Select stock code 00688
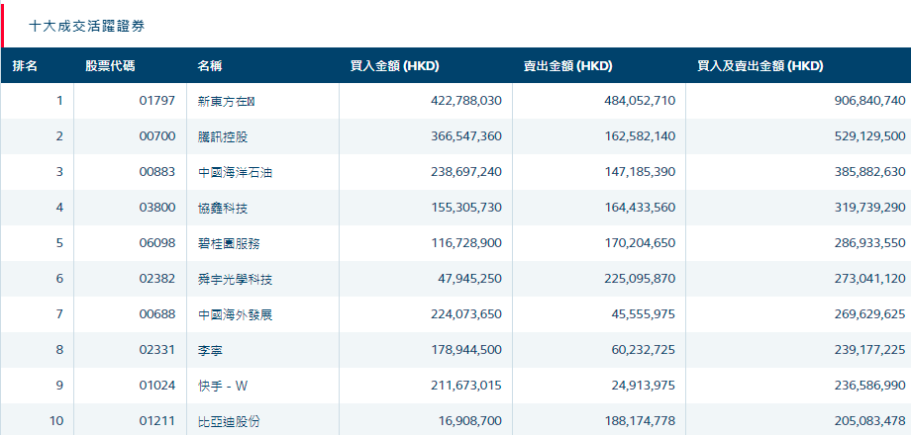Image resolution: width=911 pixels, height=435 pixels. pyautogui.click(x=156, y=313)
